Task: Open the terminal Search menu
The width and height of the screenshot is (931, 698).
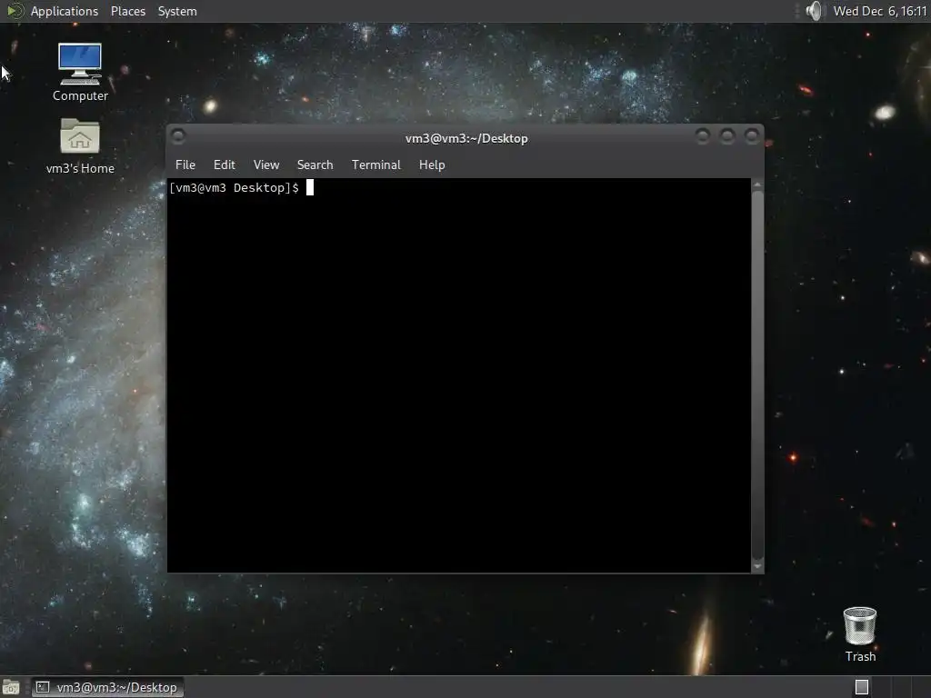Action: tap(315, 165)
